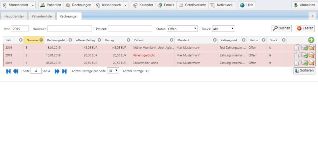
Task: Email invoice number 3 with the envelope icon
Action: pos(304,48)
